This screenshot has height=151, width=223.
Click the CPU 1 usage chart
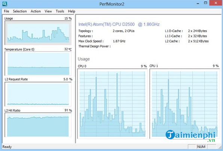[184, 104]
